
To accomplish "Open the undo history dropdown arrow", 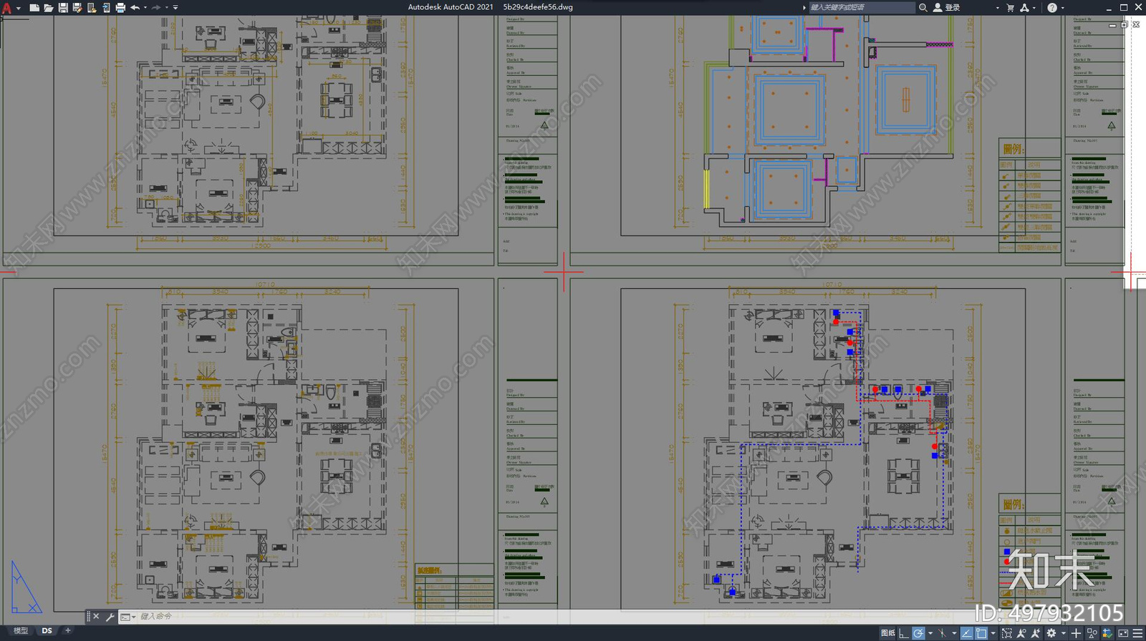I will [x=145, y=8].
